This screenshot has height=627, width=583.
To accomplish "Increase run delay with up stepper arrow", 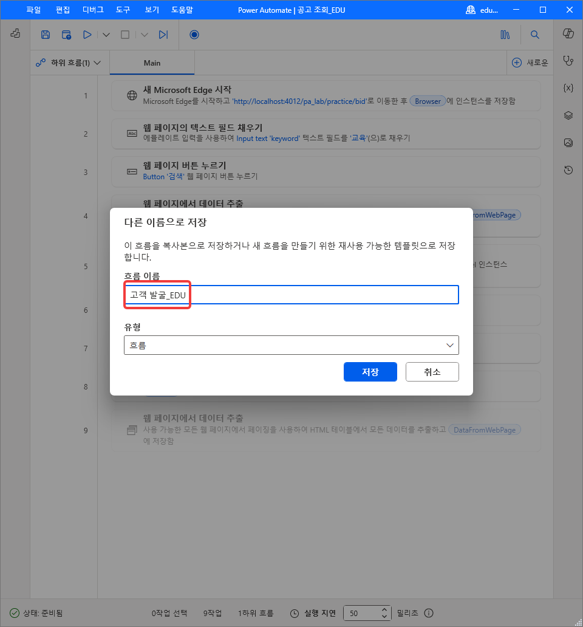I will (384, 610).
